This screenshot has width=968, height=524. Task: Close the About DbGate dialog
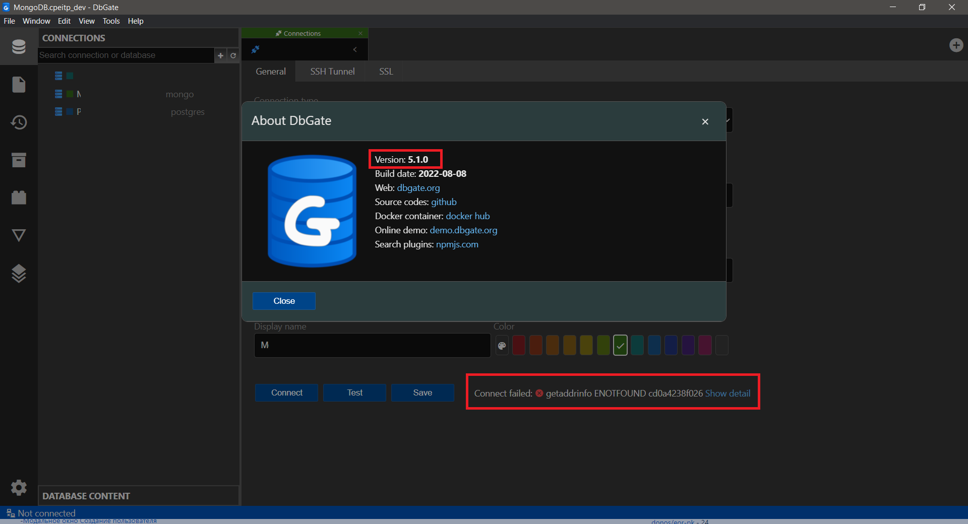pos(705,121)
